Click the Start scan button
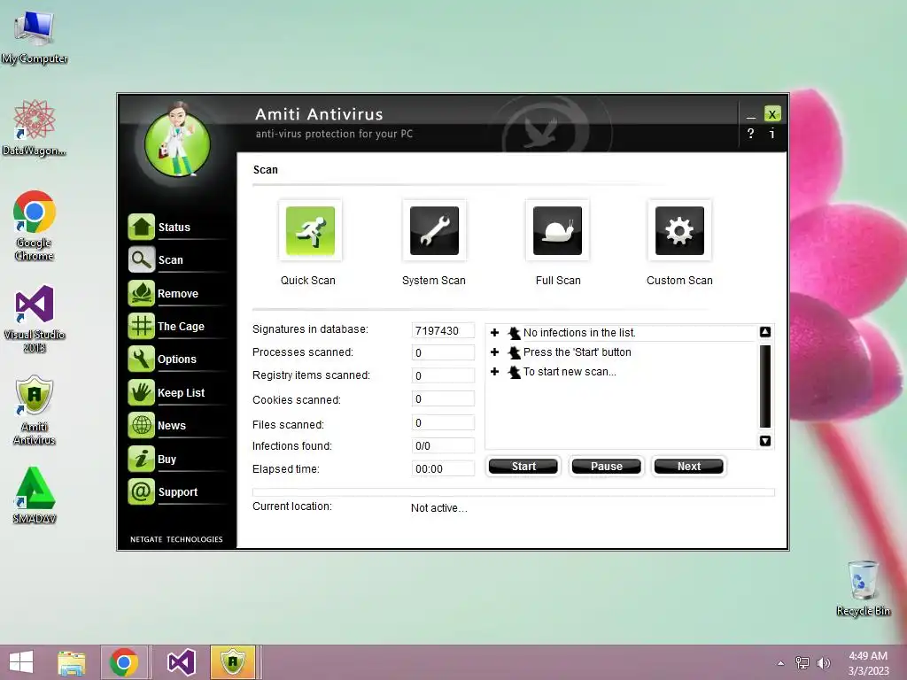 [523, 466]
